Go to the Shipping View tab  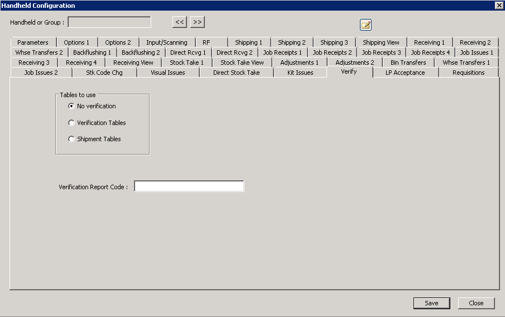click(x=381, y=42)
